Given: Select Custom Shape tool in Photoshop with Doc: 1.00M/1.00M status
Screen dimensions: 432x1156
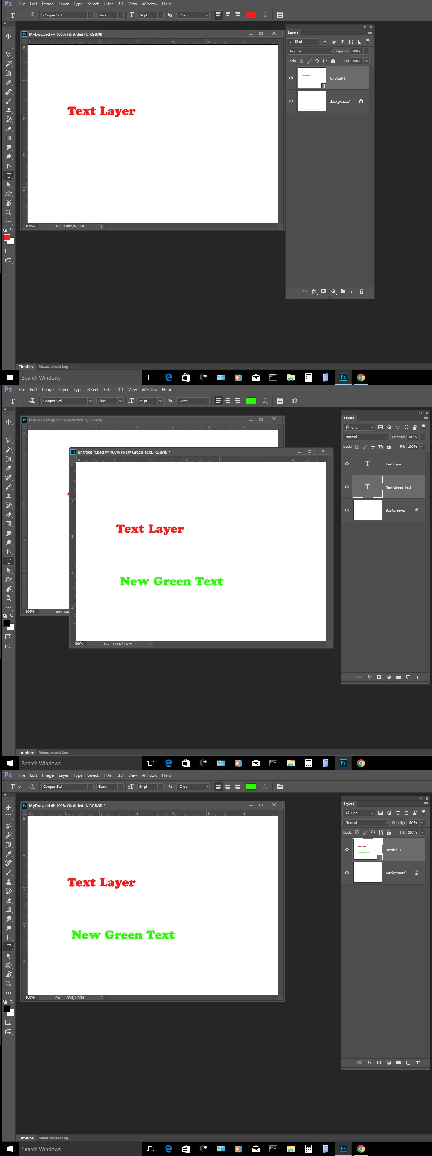Looking at the screenshot, I should [x=9, y=965].
